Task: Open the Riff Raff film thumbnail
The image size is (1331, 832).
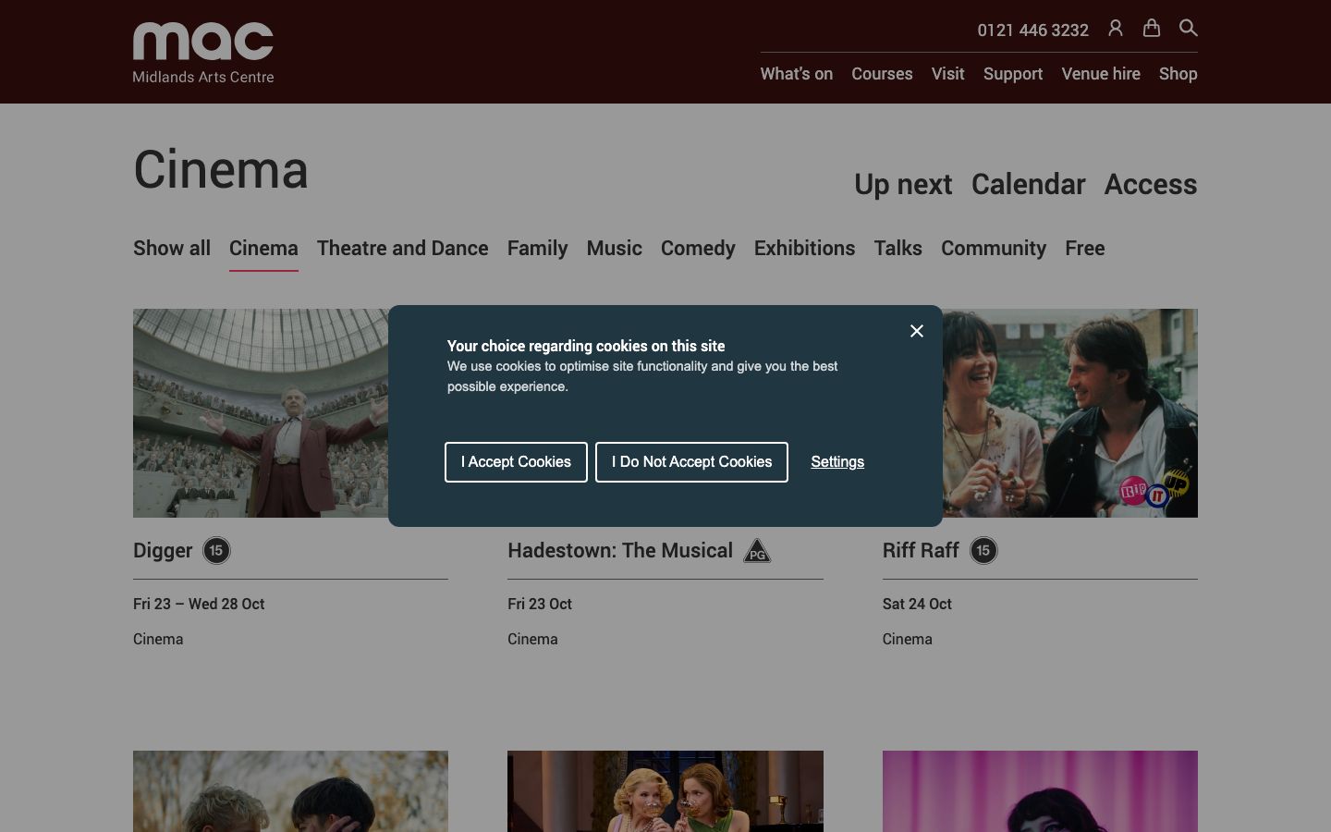Action: [1070, 413]
